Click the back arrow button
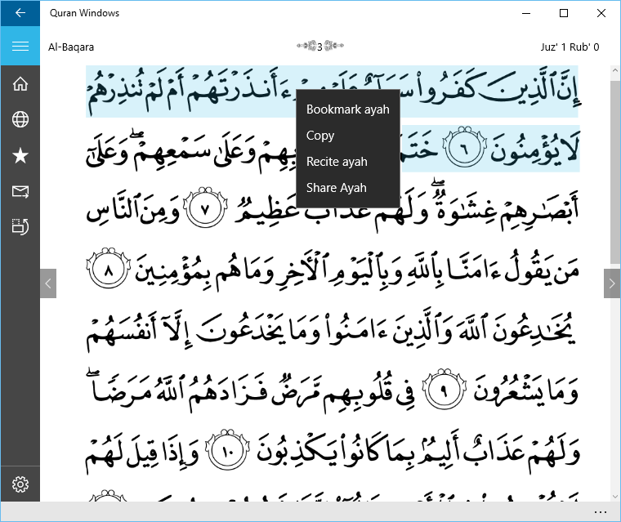This screenshot has width=621, height=522. click(20, 13)
